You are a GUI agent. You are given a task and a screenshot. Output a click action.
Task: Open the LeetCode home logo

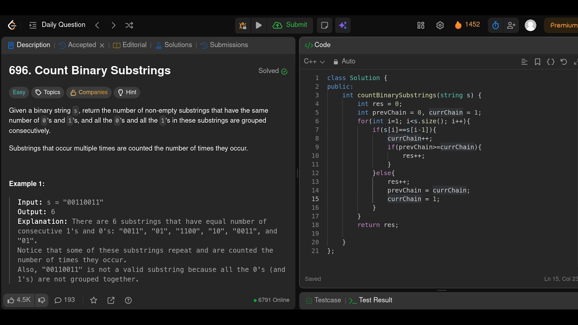(12, 25)
